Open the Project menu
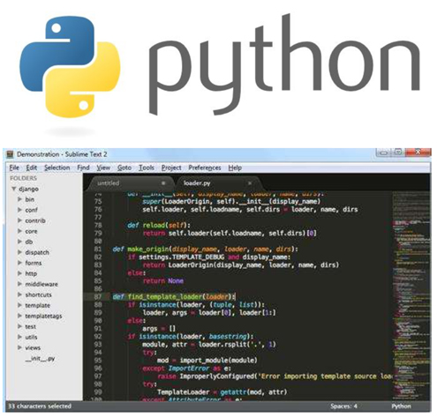The image size is (437, 418). tap(171, 168)
